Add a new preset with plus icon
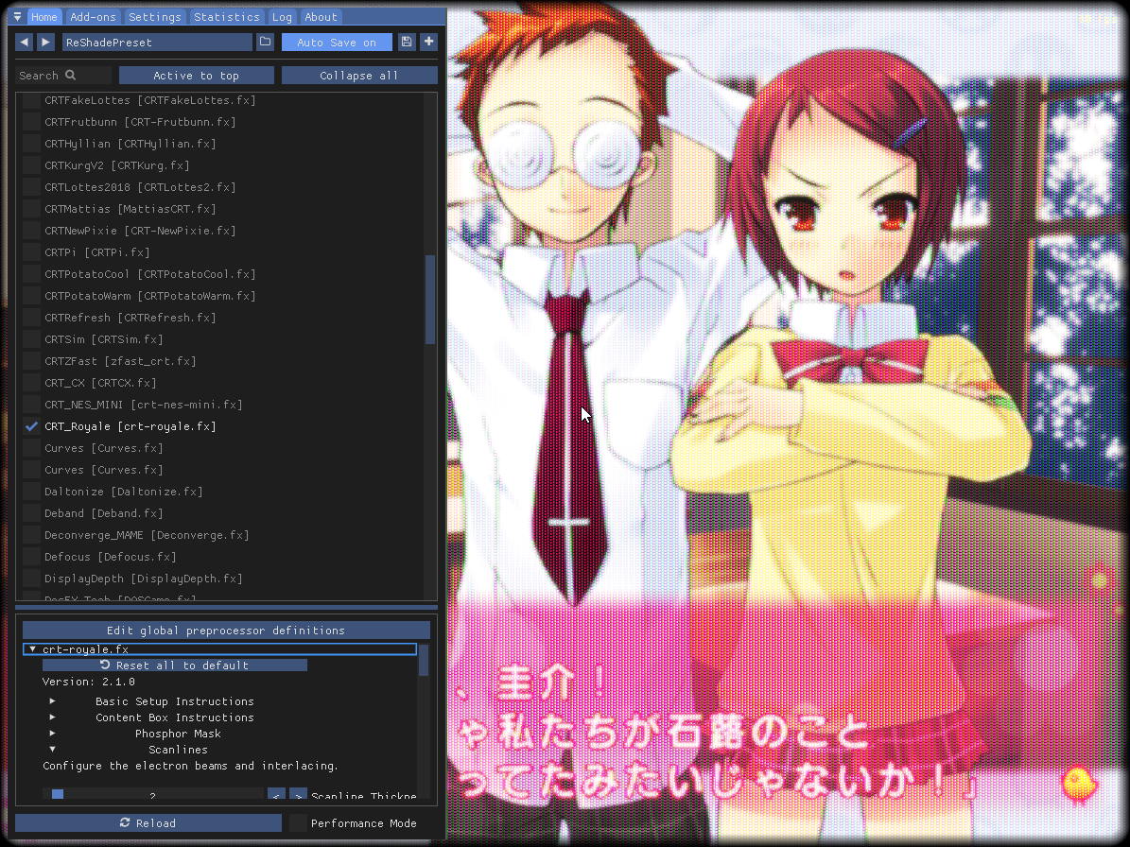The width and height of the screenshot is (1130, 847). point(428,42)
